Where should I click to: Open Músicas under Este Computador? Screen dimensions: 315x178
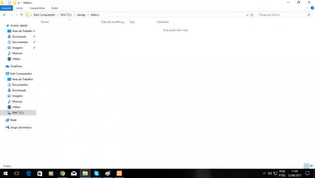17,102
